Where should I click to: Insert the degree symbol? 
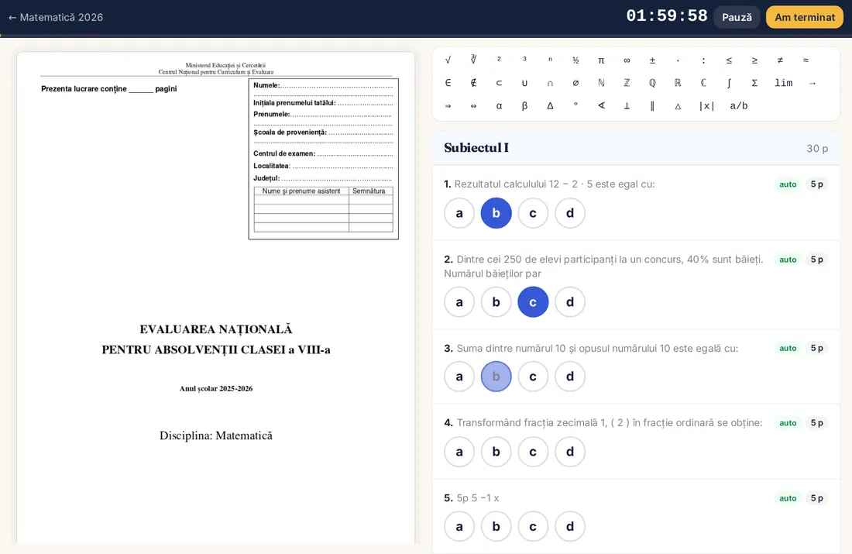click(x=575, y=105)
